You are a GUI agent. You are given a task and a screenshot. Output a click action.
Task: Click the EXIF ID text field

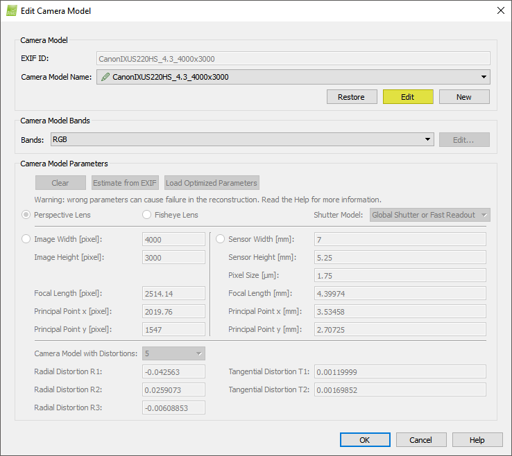point(293,59)
